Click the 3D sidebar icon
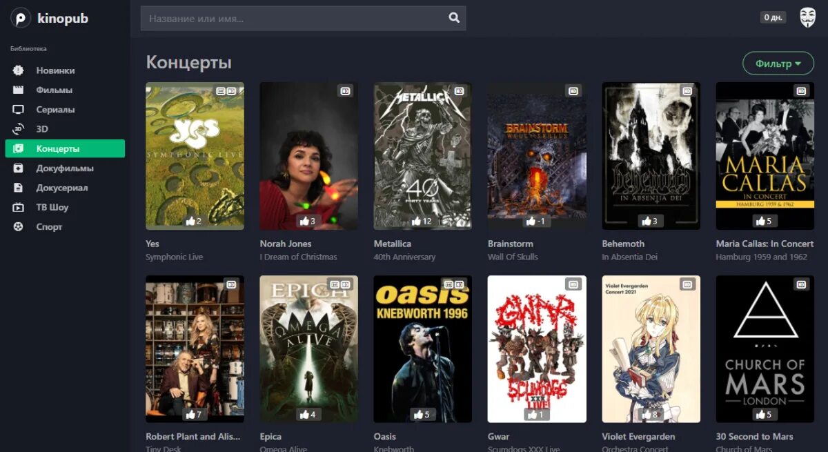 pos(19,129)
